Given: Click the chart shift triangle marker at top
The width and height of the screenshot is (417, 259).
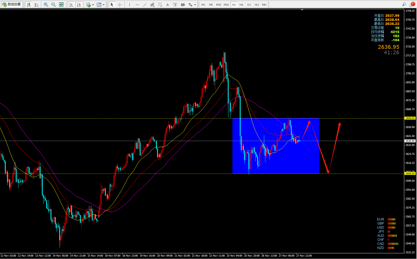Looking at the screenshot, I should coord(302,10).
